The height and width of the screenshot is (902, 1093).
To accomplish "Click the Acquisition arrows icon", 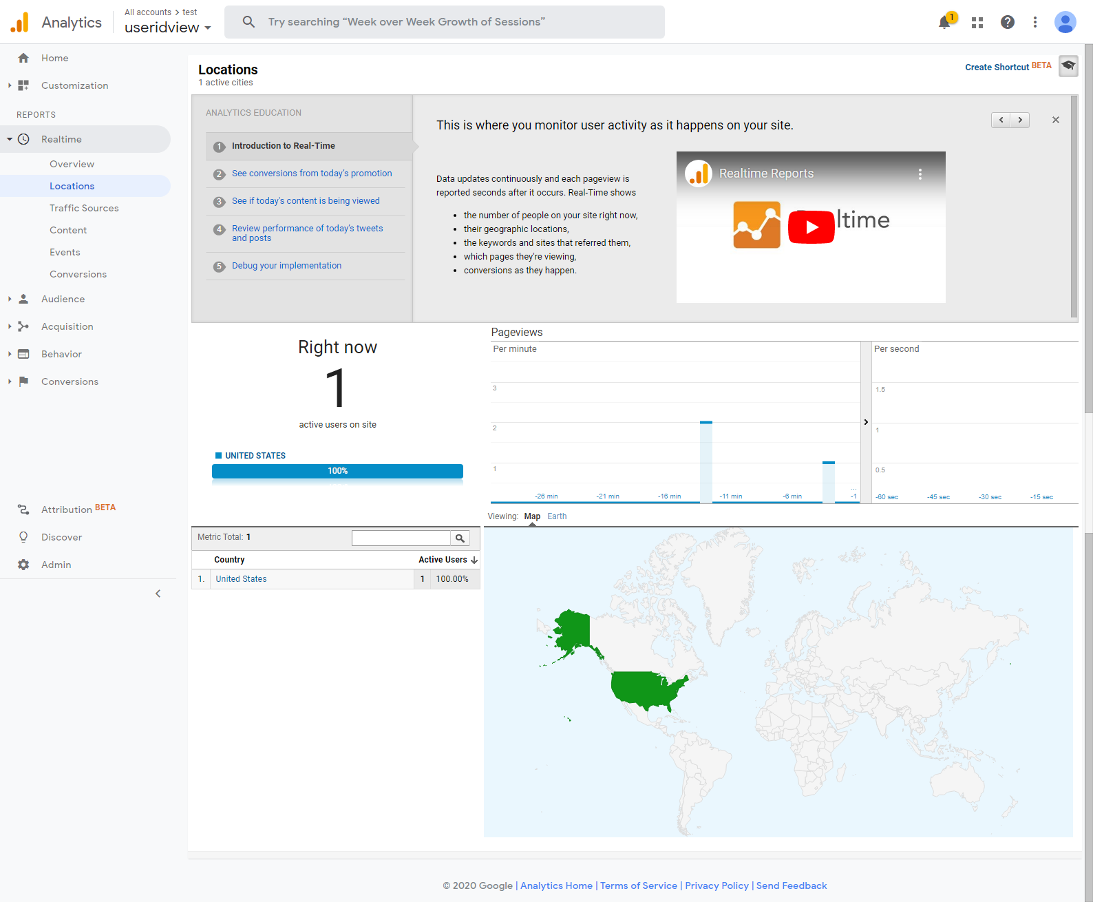I will click(23, 326).
